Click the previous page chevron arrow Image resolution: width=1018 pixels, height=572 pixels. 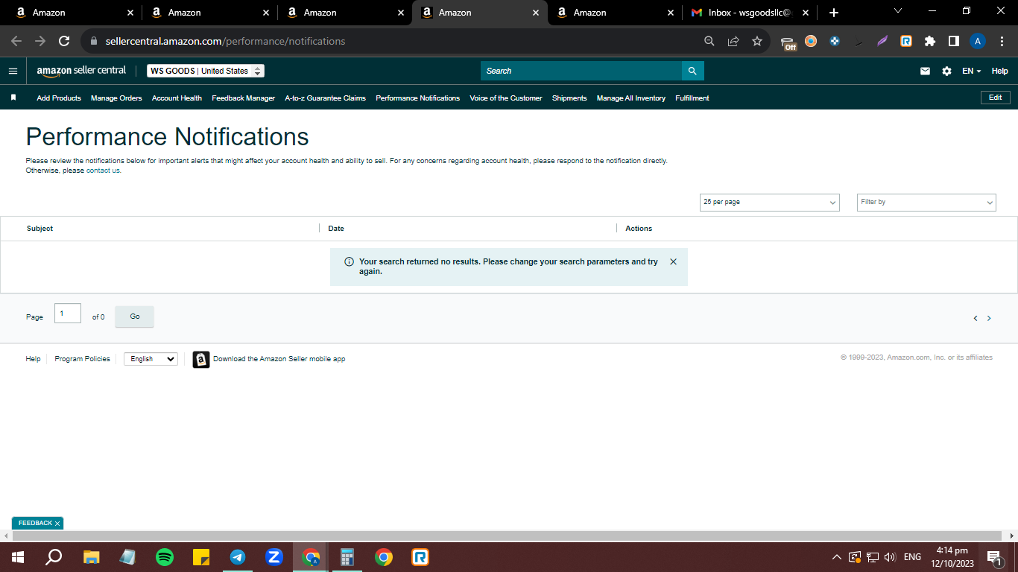click(976, 318)
